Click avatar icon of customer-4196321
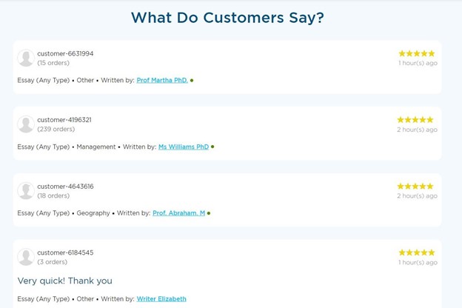The width and height of the screenshot is (462, 308). tap(26, 124)
